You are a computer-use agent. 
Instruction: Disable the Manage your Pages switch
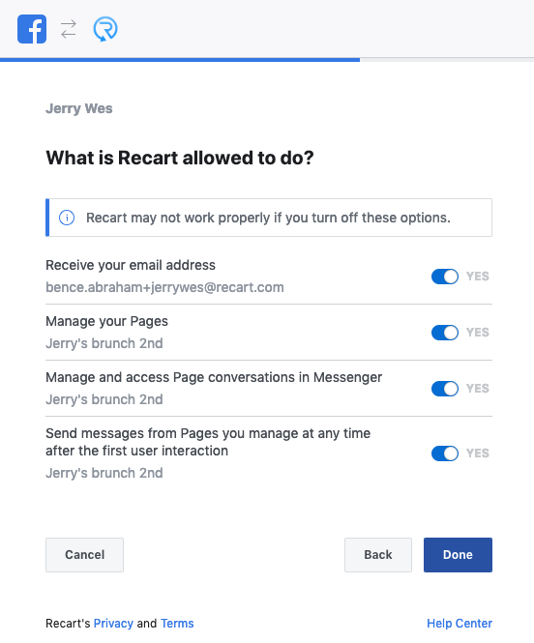(x=445, y=333)
